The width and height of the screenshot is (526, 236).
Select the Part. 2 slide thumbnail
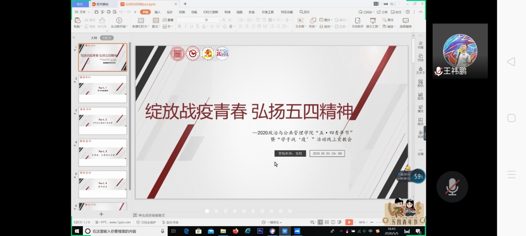pyautogui.click(x=103, y=121)
